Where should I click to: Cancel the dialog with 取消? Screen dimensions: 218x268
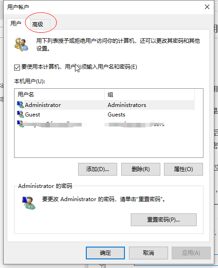pos(149,253)
